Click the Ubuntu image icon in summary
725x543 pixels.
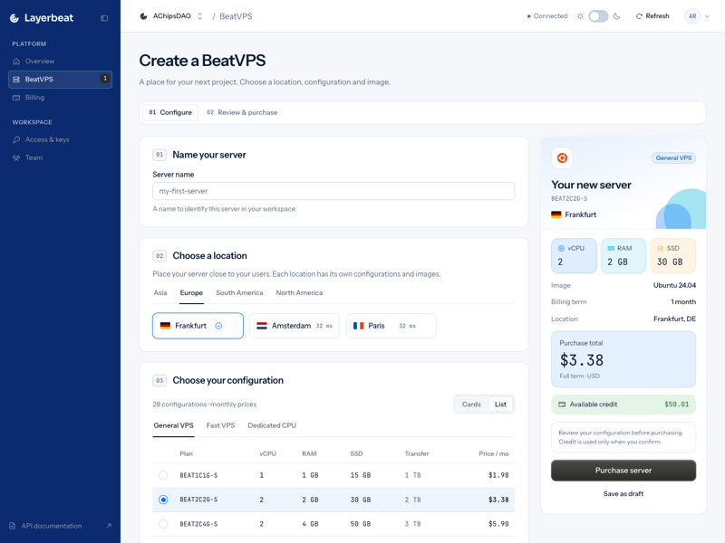(562, 157)
